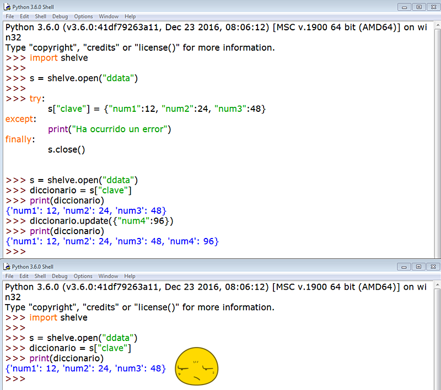
Task: Click the s.close() line
Action: point(66,149)
